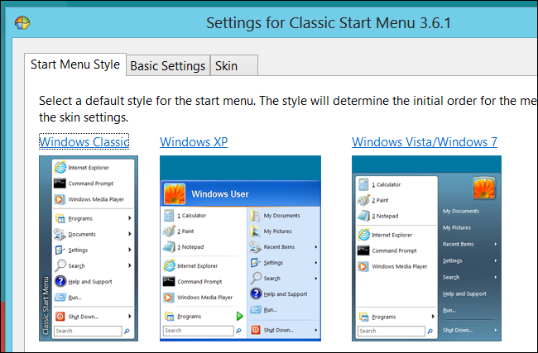The image size is (538, 353).
Task: Click My Documents folder icon in XP preview
Action: 255,215
